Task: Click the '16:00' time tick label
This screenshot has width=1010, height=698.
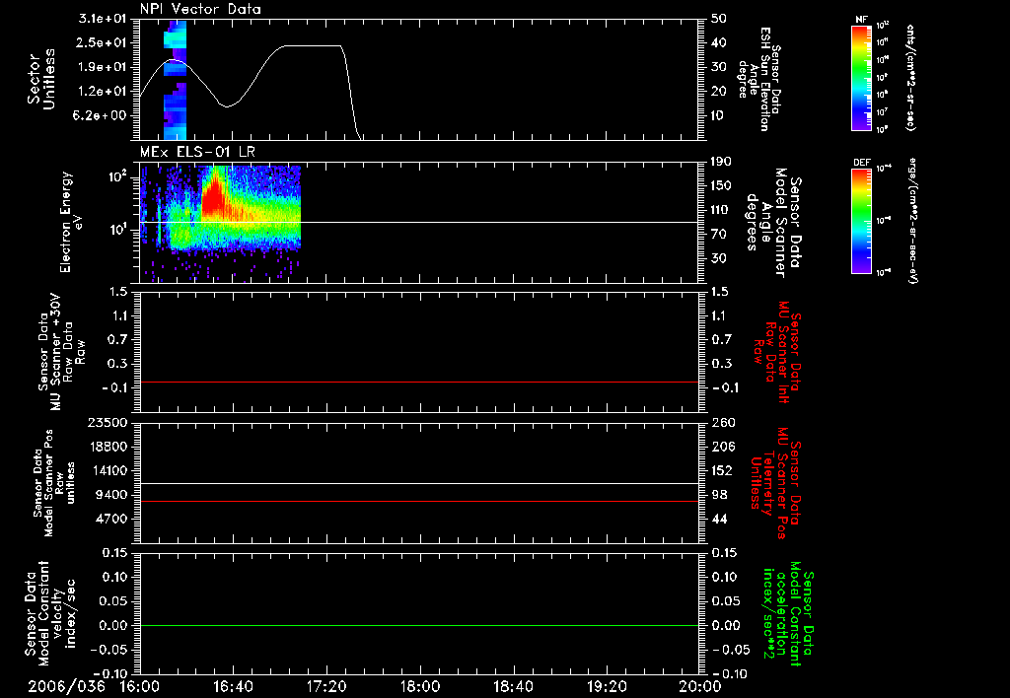Action: pos(140,686)
